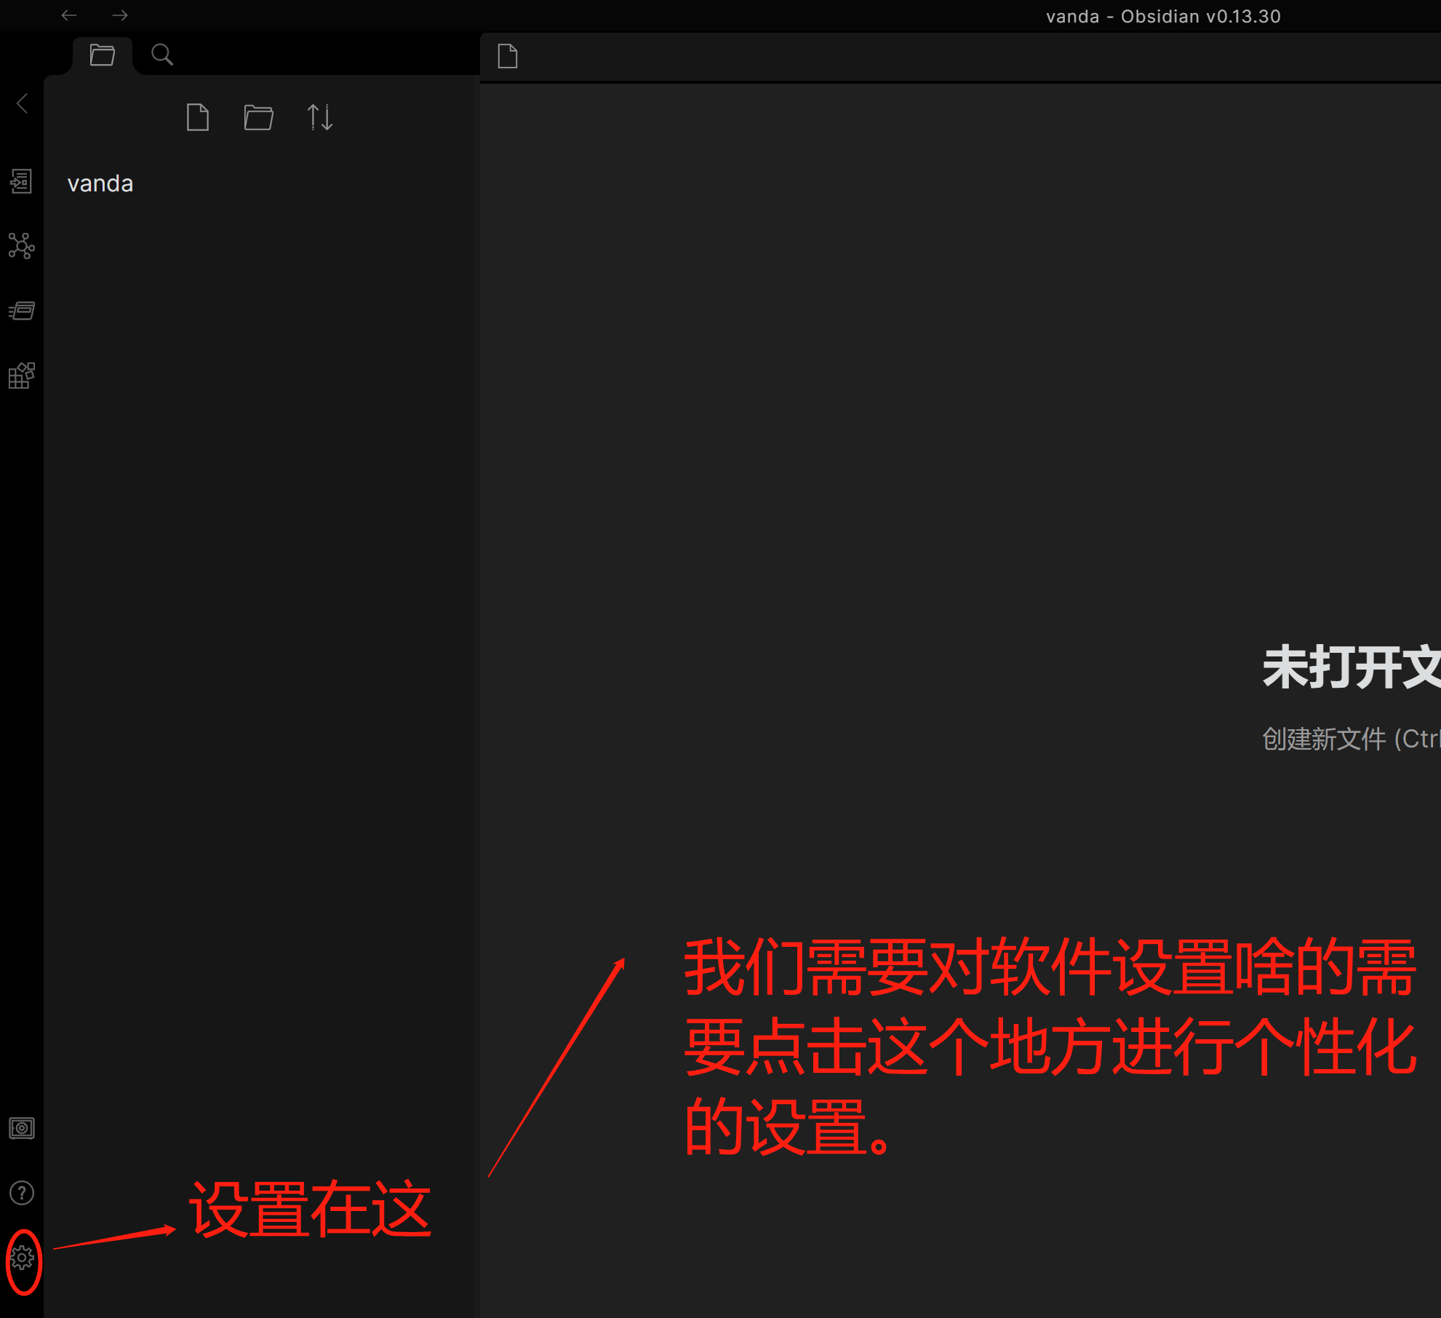Viewport: 1441px width, 1318px height.
Task: Open the quick switcher ribbon icon
Action: pos(21,181)
